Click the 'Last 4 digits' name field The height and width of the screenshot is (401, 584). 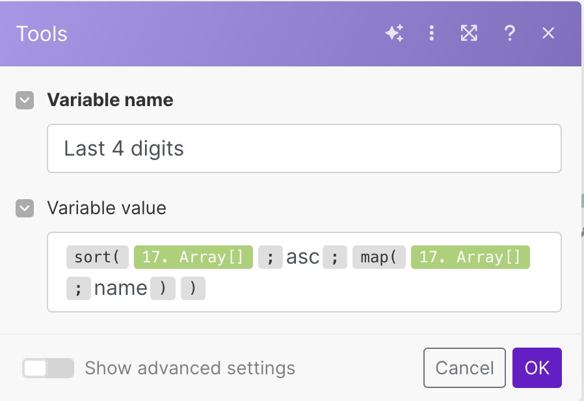304,148
